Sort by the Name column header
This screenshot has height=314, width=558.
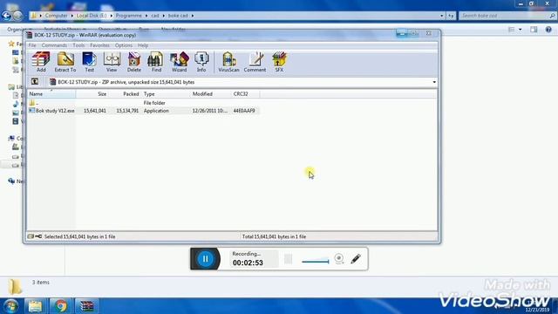coord(51,94)
